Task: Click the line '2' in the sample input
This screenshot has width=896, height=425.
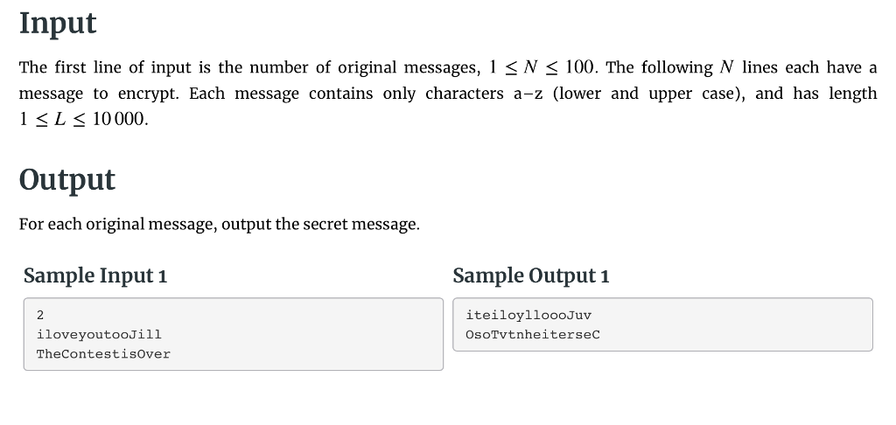Action: (x=40, y=316)
